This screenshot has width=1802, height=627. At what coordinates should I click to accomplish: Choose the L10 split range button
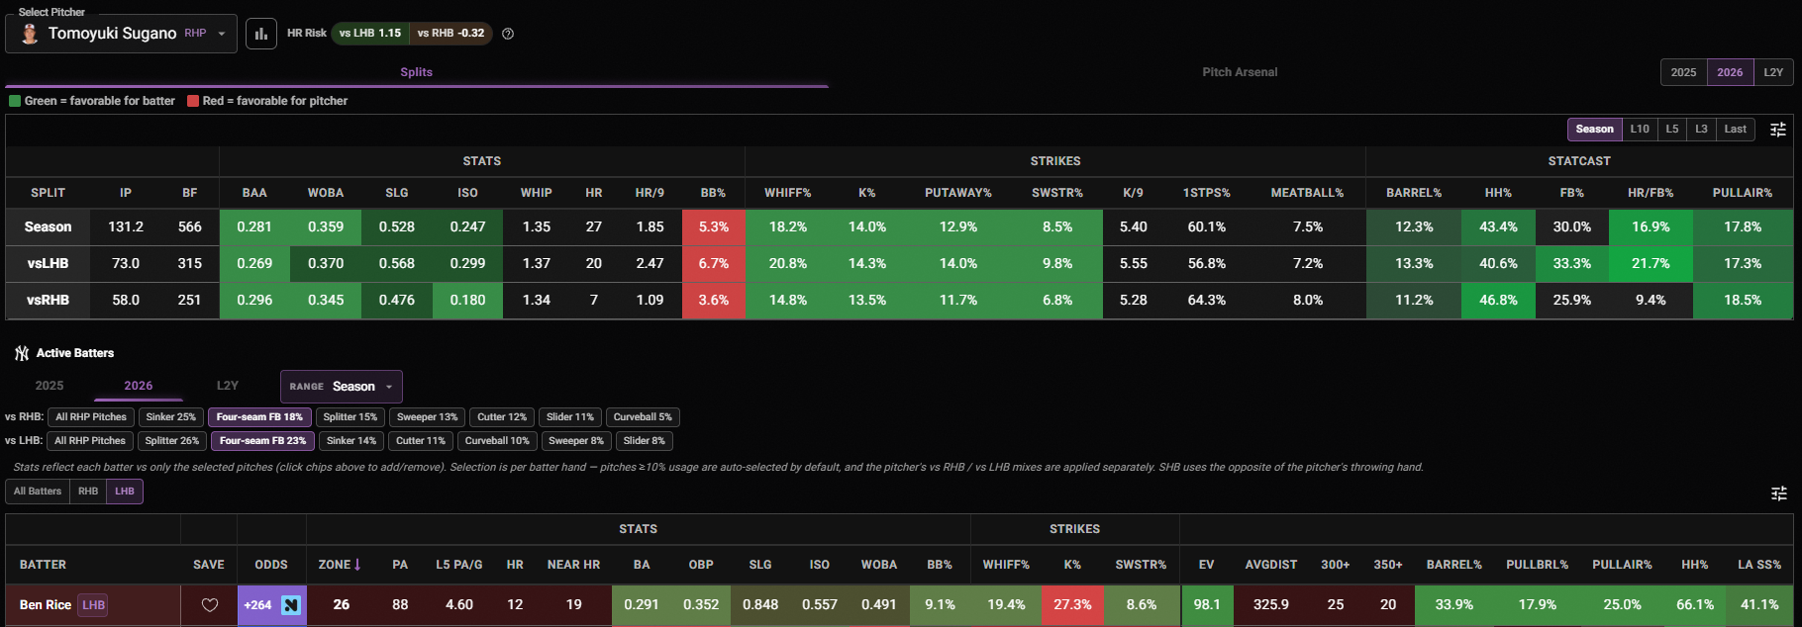pos(1640,130)
